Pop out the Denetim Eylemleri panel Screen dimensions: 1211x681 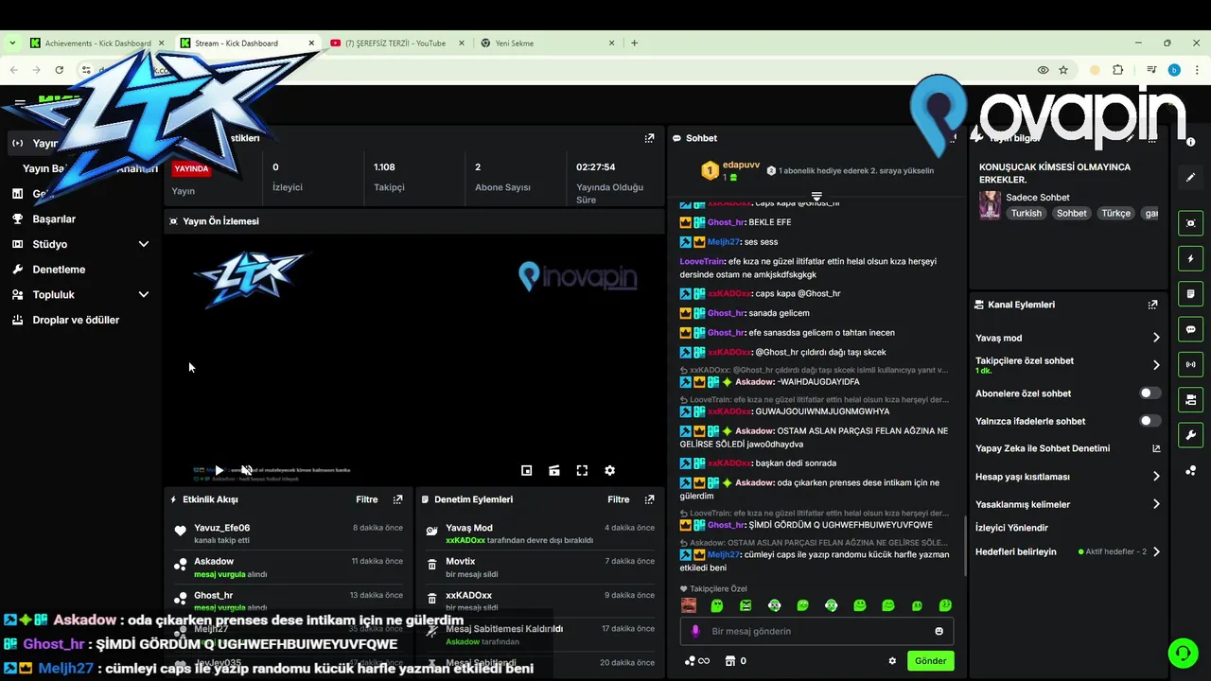pyautogui.click(x=649, y=499)
